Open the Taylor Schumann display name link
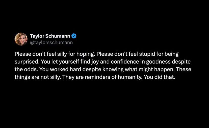This screenshot has height=128, width=209. click(50, 36)
